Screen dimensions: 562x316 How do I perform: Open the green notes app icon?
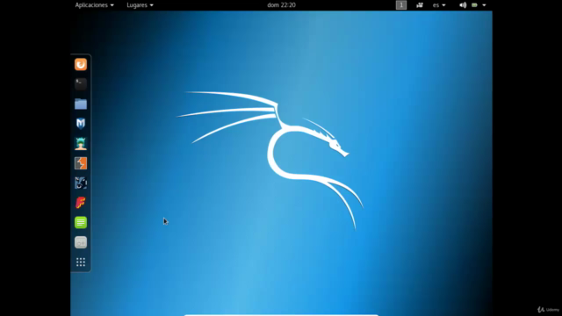[81, 222]
